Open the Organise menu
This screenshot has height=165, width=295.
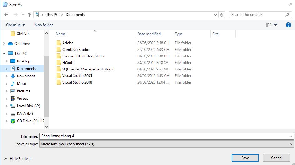pyautogui.click(x=15, y=25)
